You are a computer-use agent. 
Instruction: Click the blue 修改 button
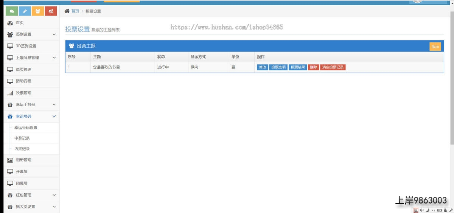[263, 67]
